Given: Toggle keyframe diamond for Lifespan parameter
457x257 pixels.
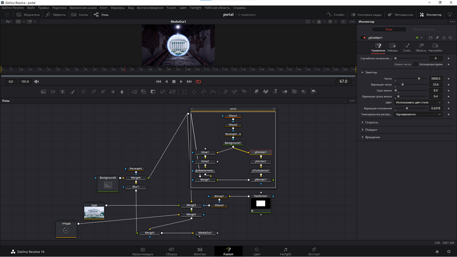Looking at the screenshot, I should [x=449, y=91].
